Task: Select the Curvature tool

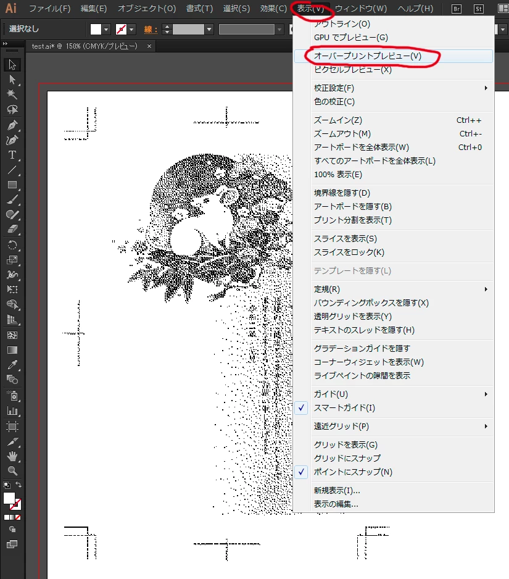Action: pyautogui.click(x=12, y=140)
